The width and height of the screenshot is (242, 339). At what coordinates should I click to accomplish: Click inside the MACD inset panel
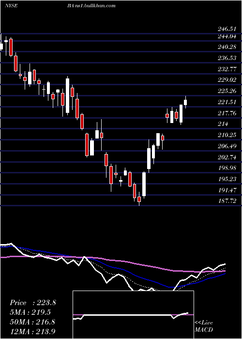pos(133,315)
